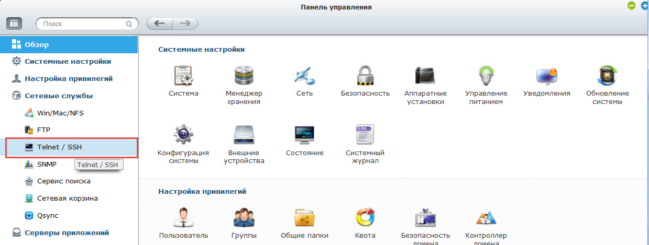Open Конфигурация системы gear icon
The height and width of the screenshot is (245, 649).
point(184,135)
